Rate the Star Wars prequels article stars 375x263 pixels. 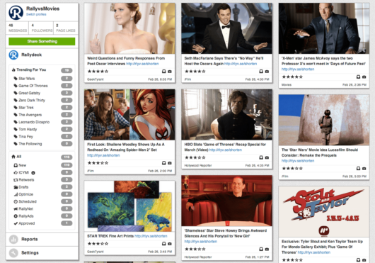click(292, 169)
